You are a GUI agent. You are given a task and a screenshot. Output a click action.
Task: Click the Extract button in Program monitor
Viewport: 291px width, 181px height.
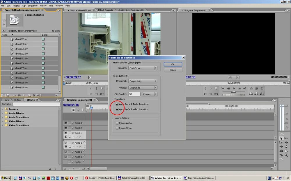coord(256,94)
